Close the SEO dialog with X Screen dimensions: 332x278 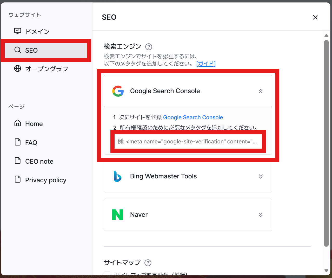[315, 17]
